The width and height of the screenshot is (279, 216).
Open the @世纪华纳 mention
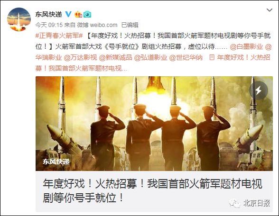[x=186, y=58]
